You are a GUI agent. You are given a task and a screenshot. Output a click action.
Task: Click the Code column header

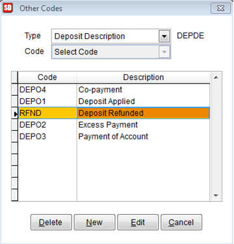(47, 77)
